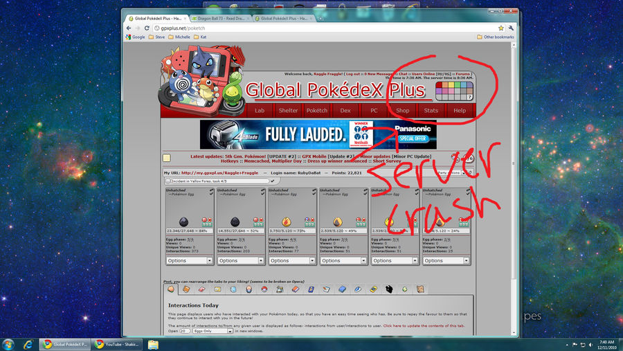Image resolution: width=623 pixels, height=351 pixels.
Task: Pick the yellow theme color swatch
Action: (x=451, y=84)
